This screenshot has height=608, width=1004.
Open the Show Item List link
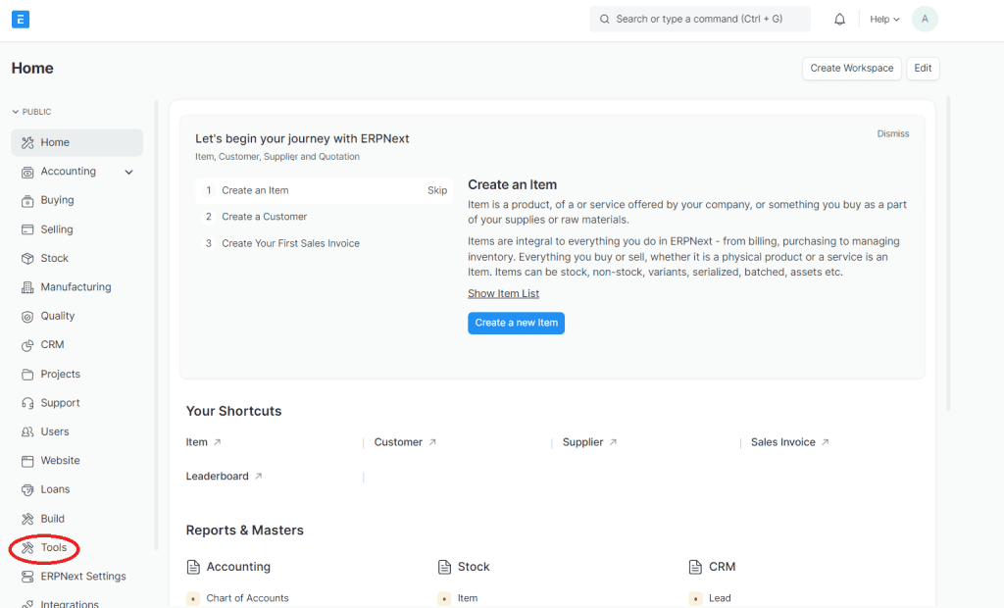click(503, 293)
